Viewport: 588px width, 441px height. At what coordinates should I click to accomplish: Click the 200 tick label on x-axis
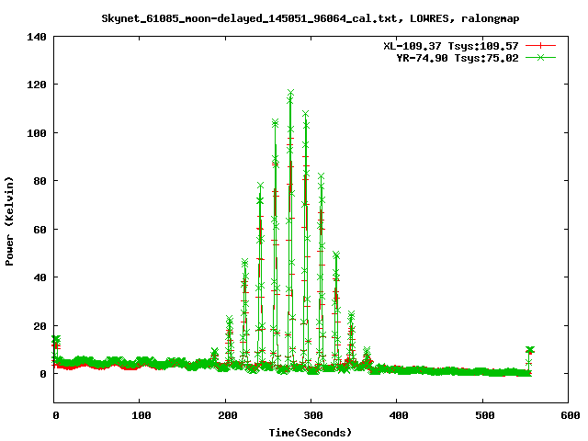(x=225, y=415)
